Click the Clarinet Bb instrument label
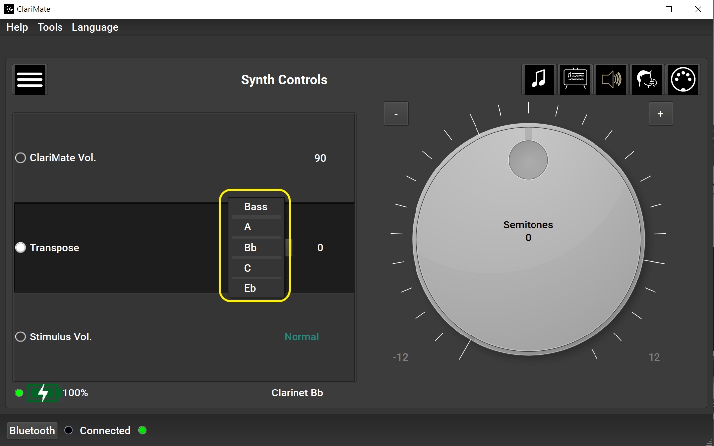714x446 pixels. [x=297, y=393]
